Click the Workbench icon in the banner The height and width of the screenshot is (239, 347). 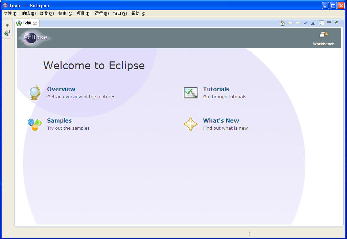(x=323, y=34)
